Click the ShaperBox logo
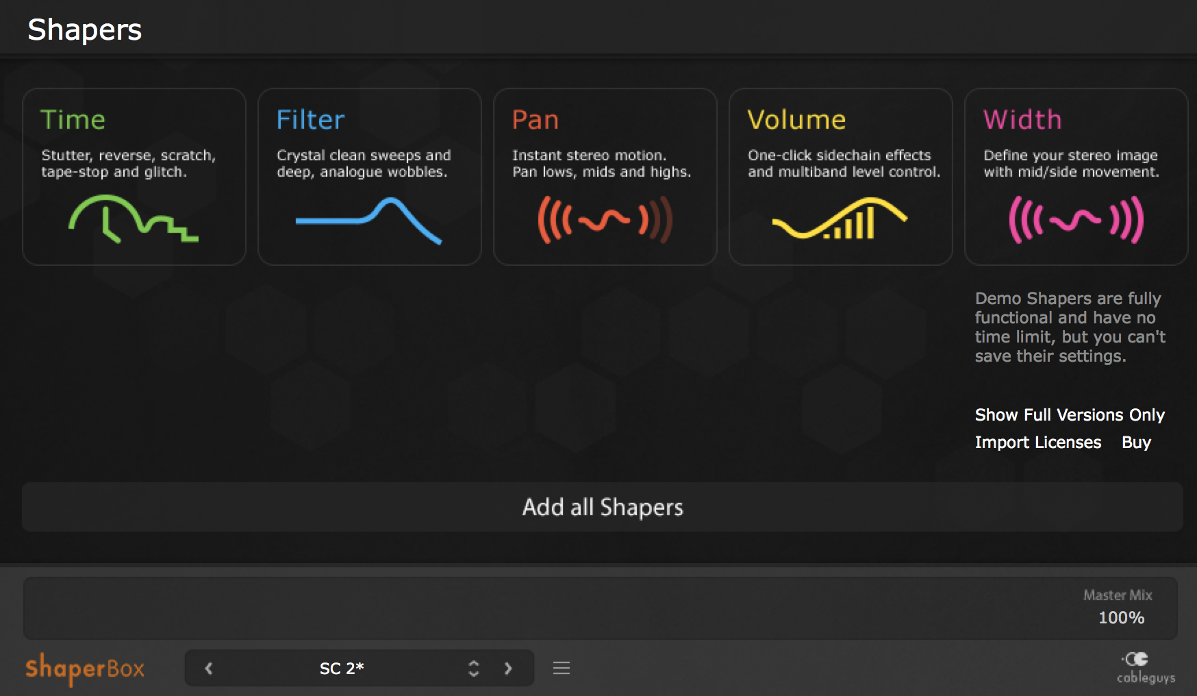1197x696 pixels. coord(85,668)
